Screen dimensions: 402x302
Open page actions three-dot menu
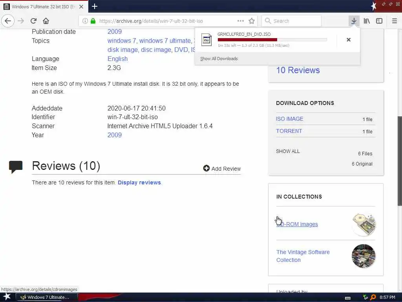pos(241,21)
